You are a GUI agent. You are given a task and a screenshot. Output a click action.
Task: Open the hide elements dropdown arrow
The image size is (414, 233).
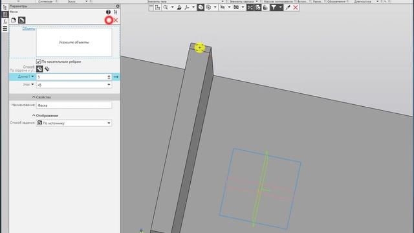[x=229, y=7]
